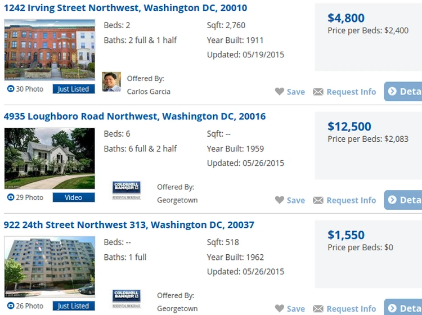
Task: View Details for the $4,800 listing
Action: (403, 92)
